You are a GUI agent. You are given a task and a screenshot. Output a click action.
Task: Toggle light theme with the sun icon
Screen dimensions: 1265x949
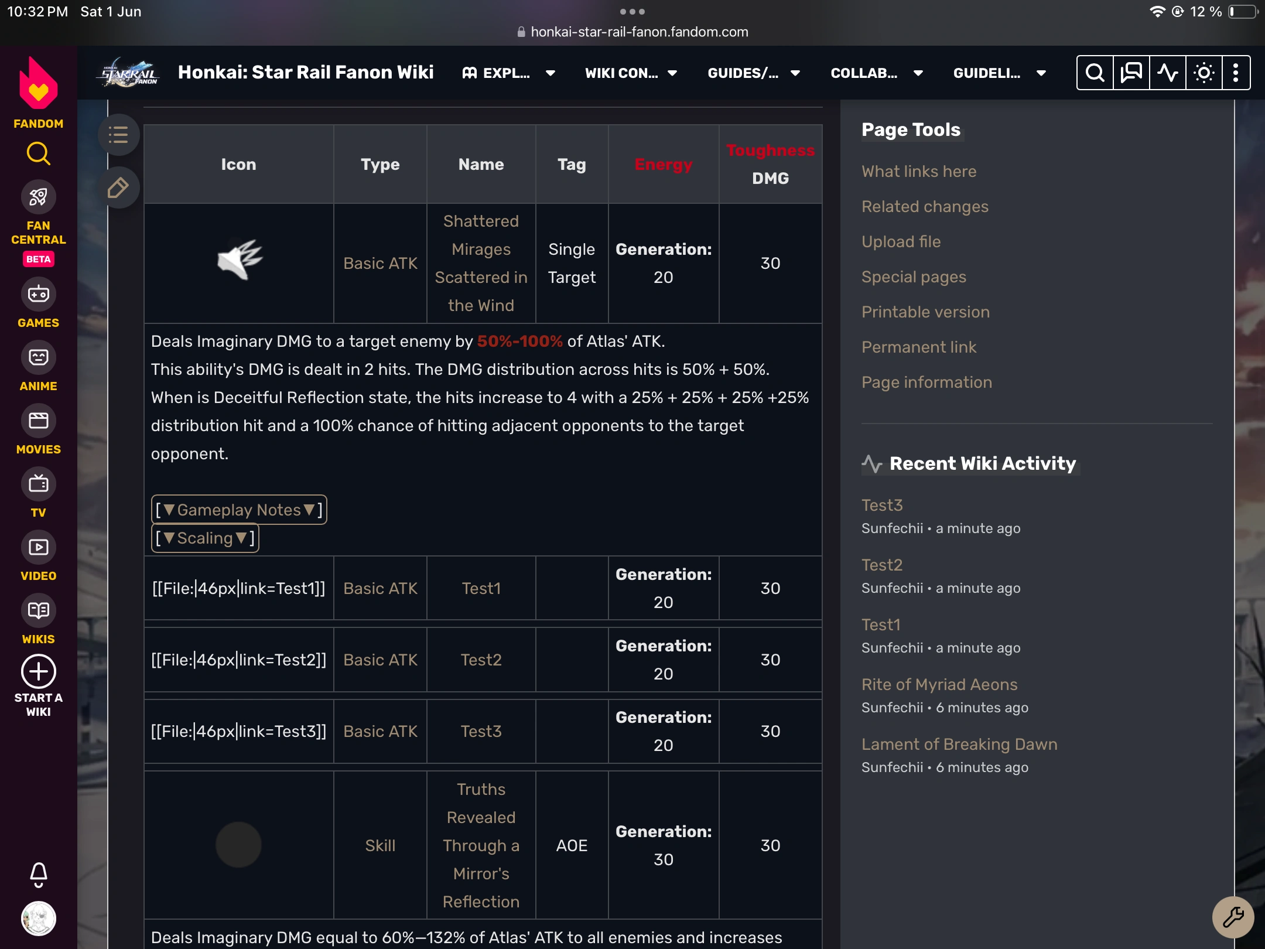coord(1204,72)
